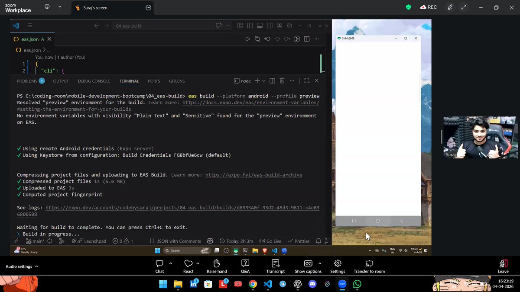
Task: Tap the Home button on the emulator
Action: [377, 221]
